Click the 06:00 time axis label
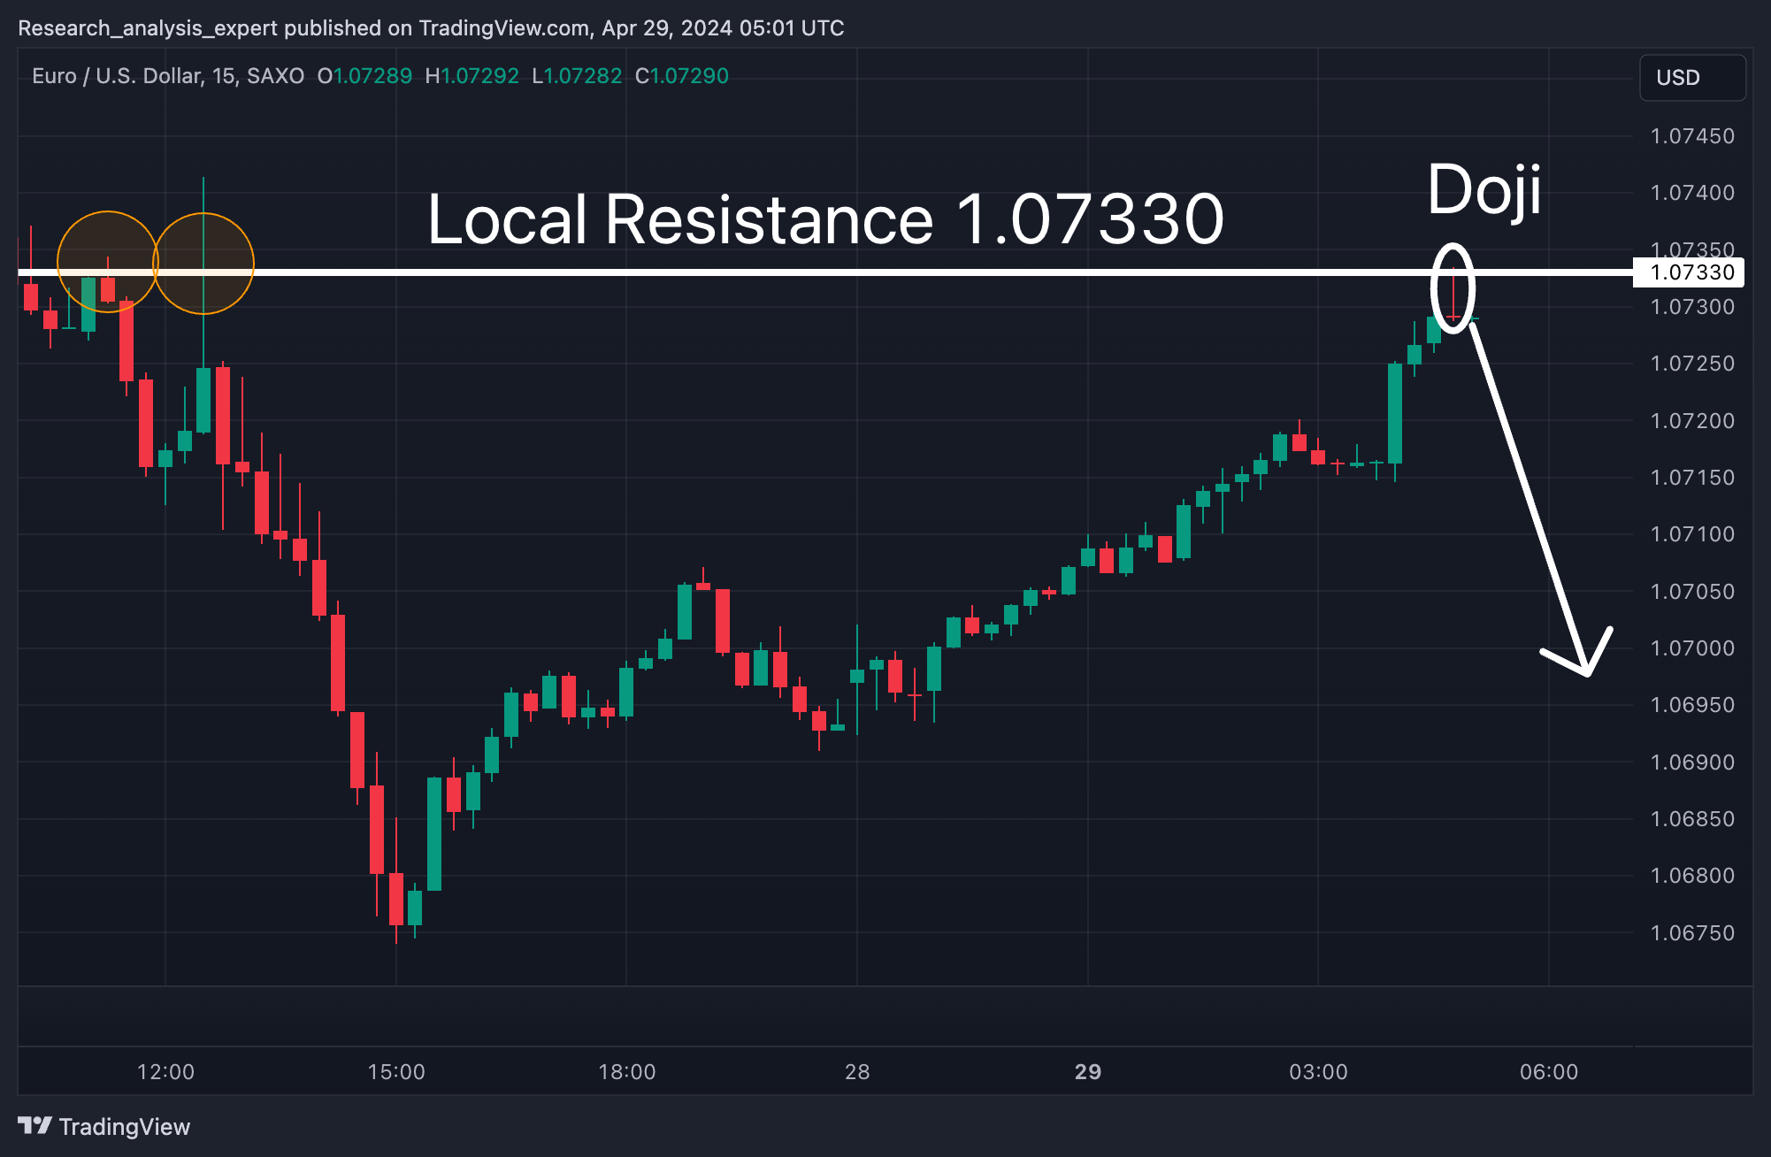The image size is (1771, 1157). point(1548,1072)
